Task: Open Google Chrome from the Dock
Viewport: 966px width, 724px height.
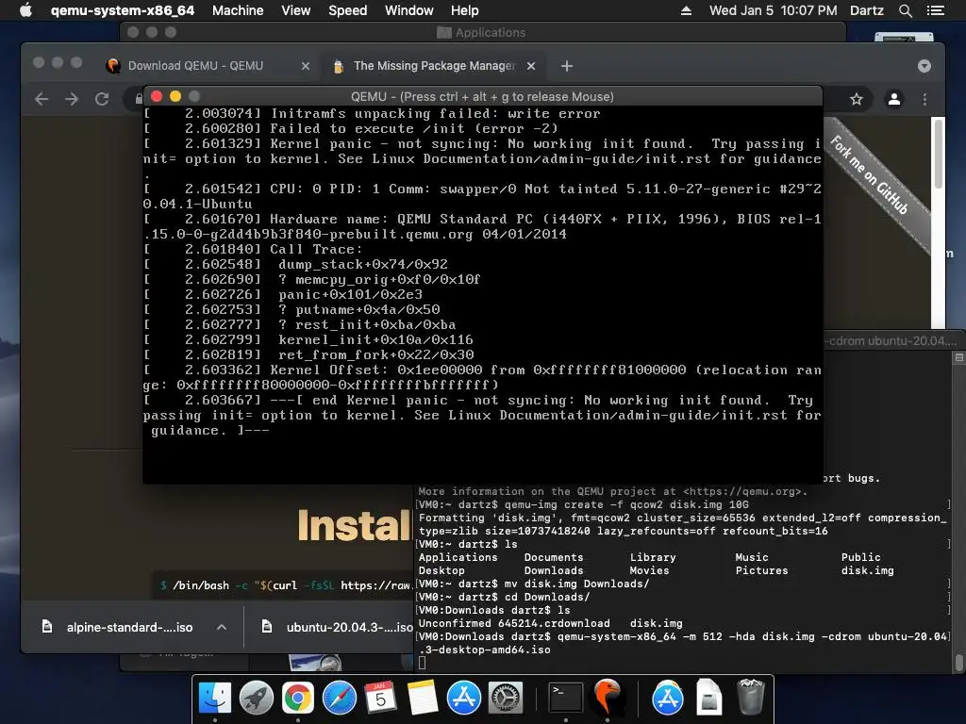Action: [x=297, y=698]
